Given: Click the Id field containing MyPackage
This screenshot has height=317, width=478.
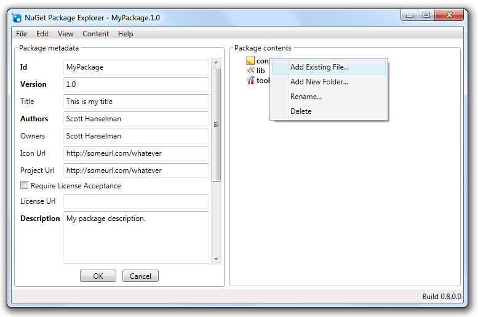Looking at the screenshot, I should pyautogui.click(x=136, y=67).
